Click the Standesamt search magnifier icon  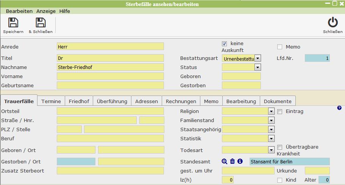[225, 161]
